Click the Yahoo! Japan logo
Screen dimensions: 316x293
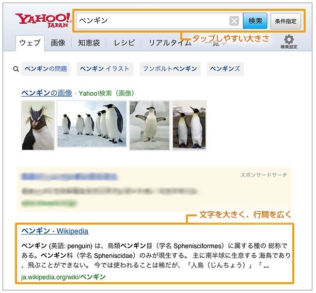(x=43, y=20)
